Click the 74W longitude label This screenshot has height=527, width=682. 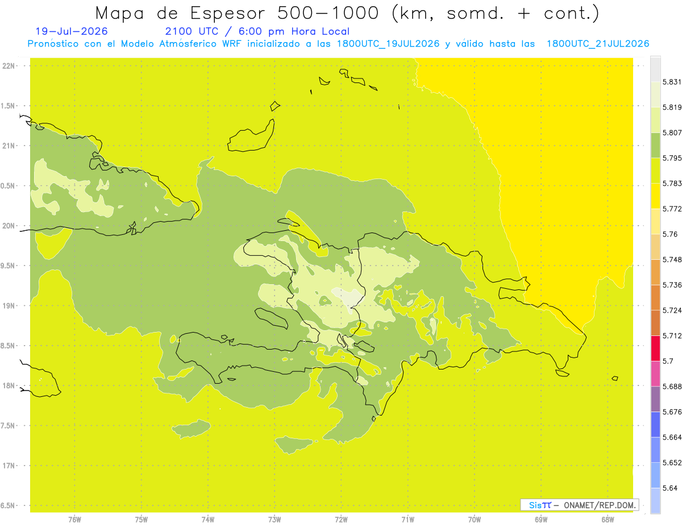(208, 519)
